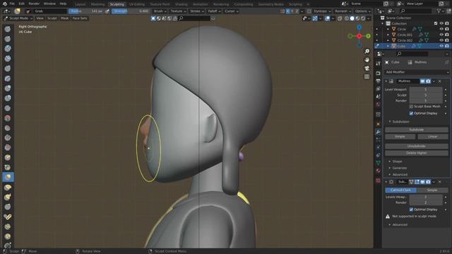Open the viewport zoom magnifier icon
The width and height of the screenshot is (452, 254).
(x=367, y=52)
